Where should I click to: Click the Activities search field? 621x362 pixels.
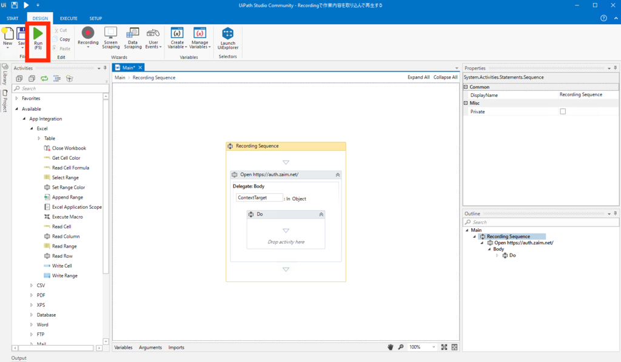tap(60, 88)
